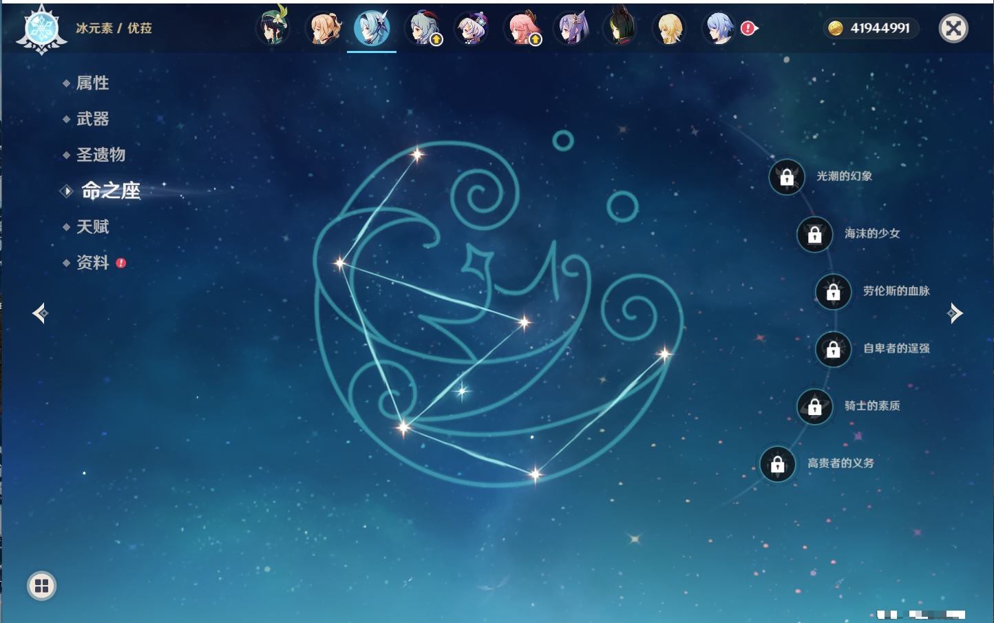The height and width of the screenshot is (623, 994).
Task: Click the locked 自卑者的逞强 constellation node
Action: click(834, 349)
